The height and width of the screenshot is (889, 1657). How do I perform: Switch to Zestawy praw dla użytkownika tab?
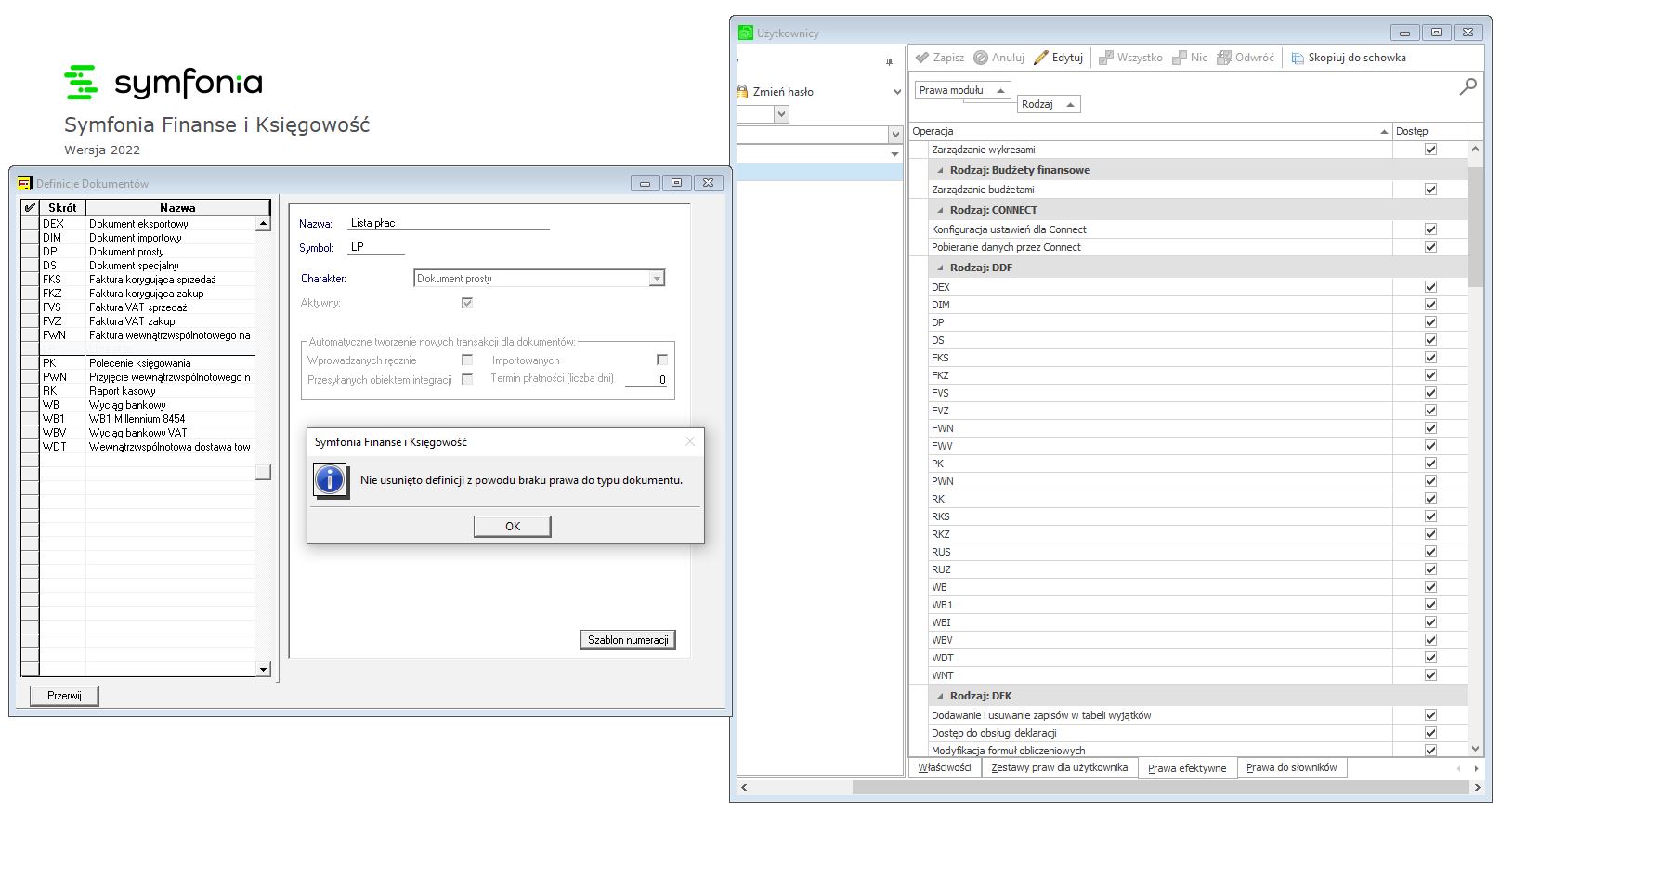click(x=1059, y=767)
